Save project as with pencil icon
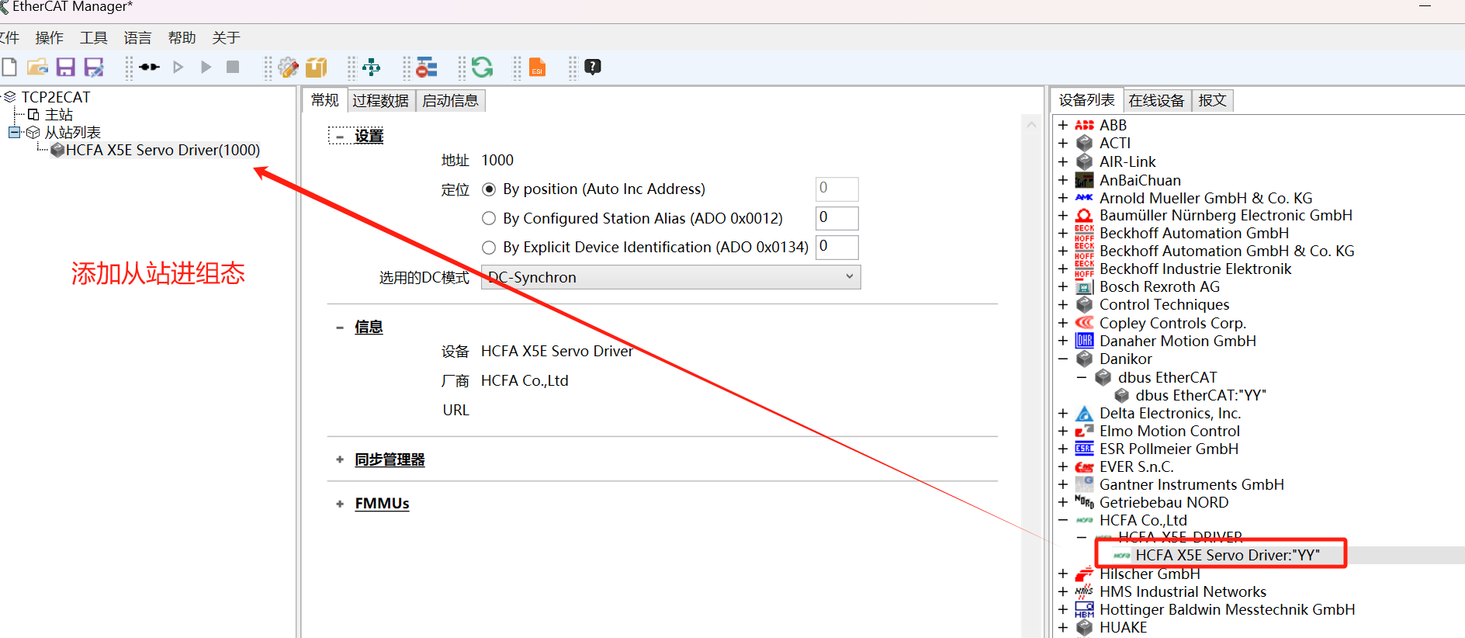The image size is (1465, 638). 94,68
